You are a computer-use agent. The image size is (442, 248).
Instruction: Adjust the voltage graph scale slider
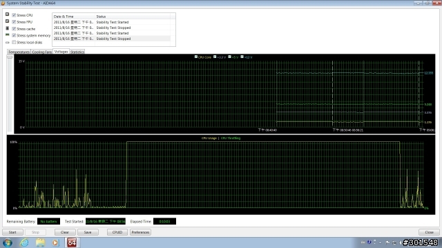(10, 57)
